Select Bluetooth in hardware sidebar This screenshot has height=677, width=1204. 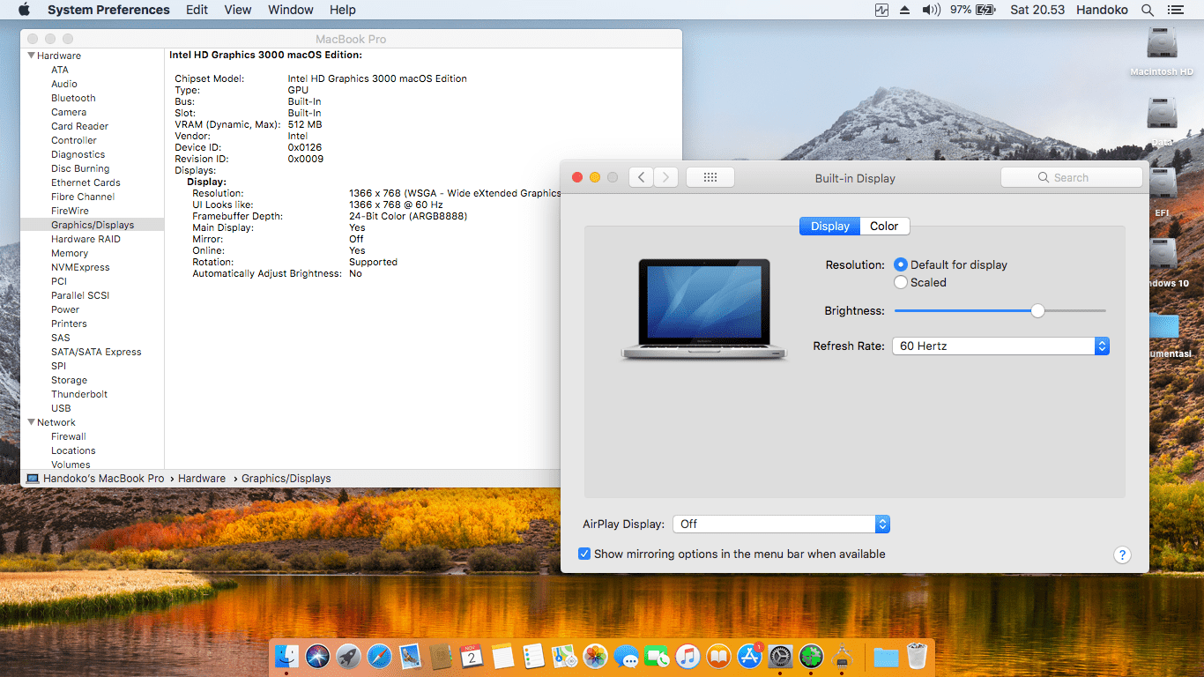pyautogui.click(x=73, y=98)
